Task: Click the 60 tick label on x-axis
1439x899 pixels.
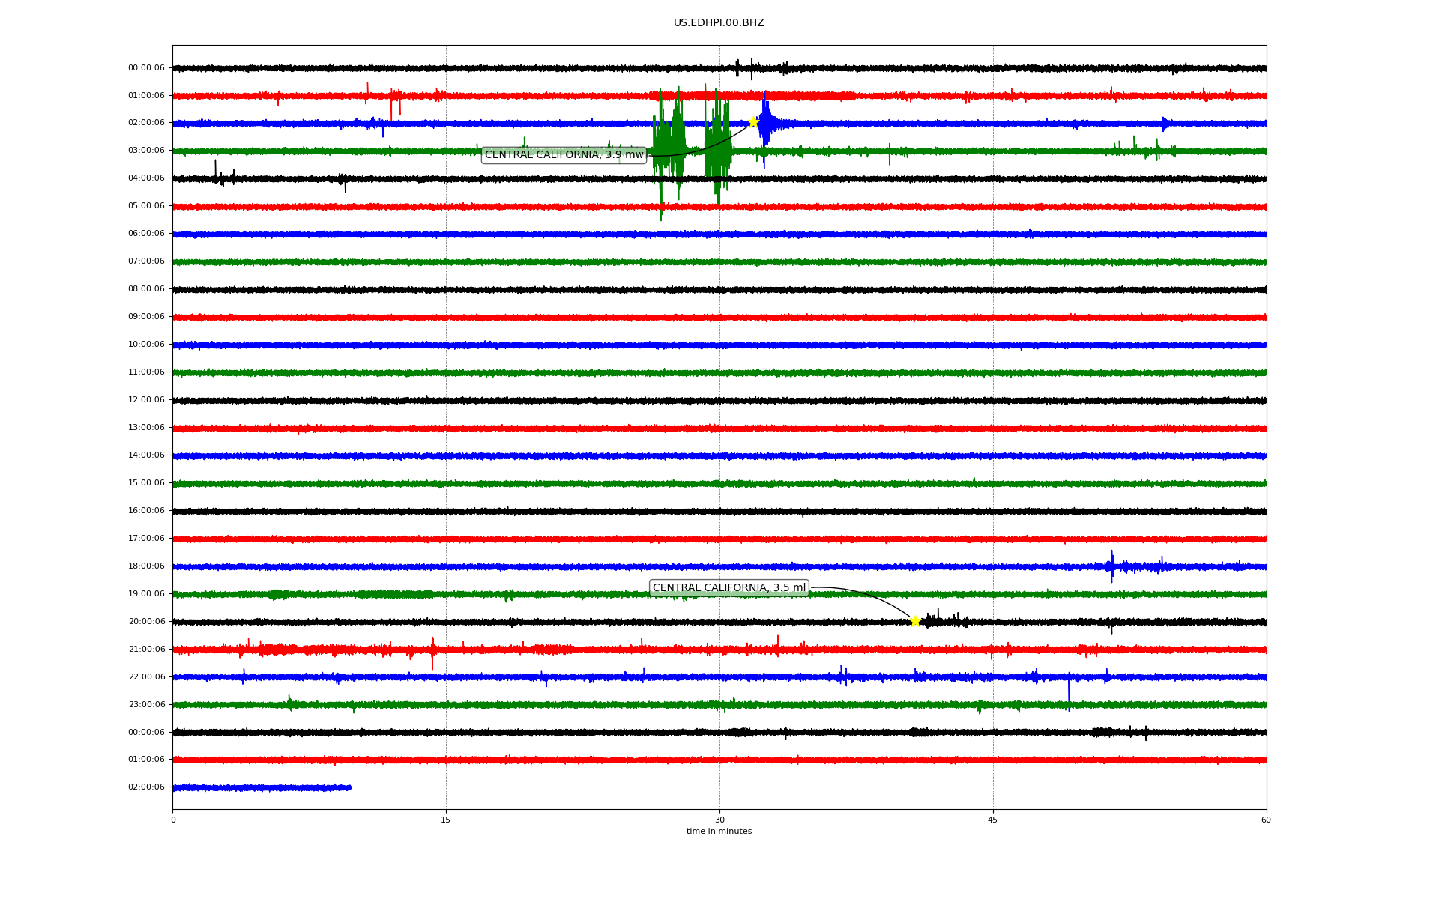Action: tap(1266, 820)
